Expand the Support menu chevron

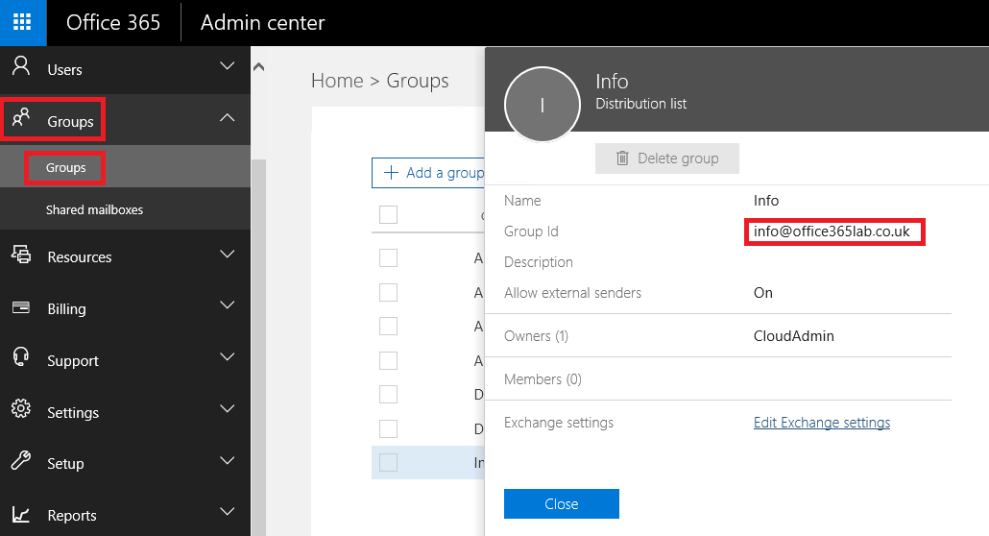click(x=227, y=356)
